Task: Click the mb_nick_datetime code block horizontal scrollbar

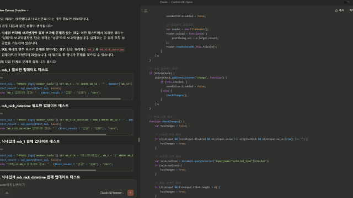Action: tap(53, 134)
